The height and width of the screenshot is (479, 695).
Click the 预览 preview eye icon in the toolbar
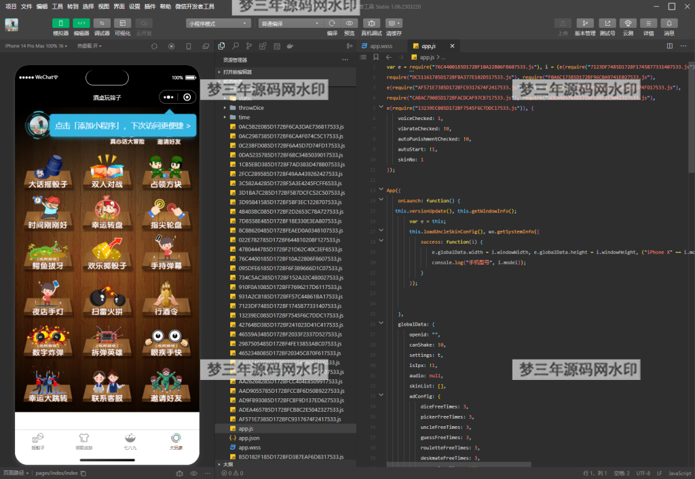point(350,24)
